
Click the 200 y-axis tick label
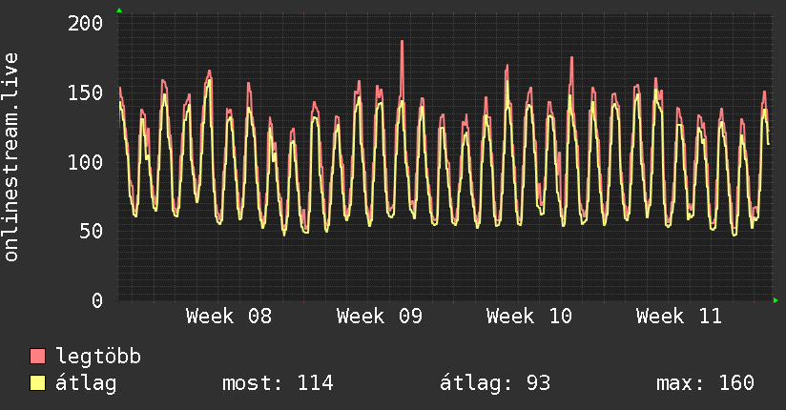click(86, 23)
